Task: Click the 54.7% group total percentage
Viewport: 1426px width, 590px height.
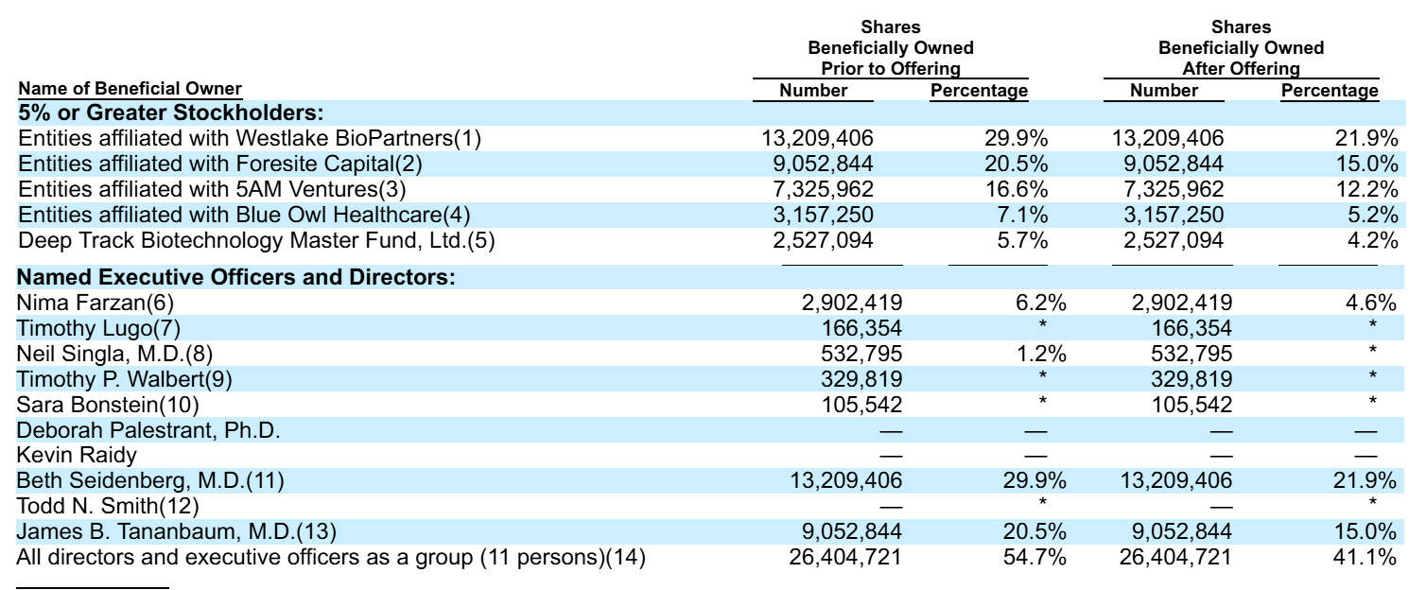Action: [1035, 557]
